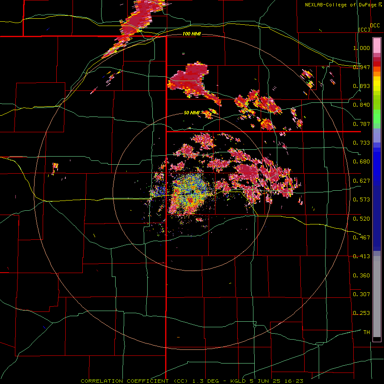The height and width of the screenshot is (384, 384).
Task: Select the 0.787 scale value
Action: pyautogui.click(x=361, y=124)
